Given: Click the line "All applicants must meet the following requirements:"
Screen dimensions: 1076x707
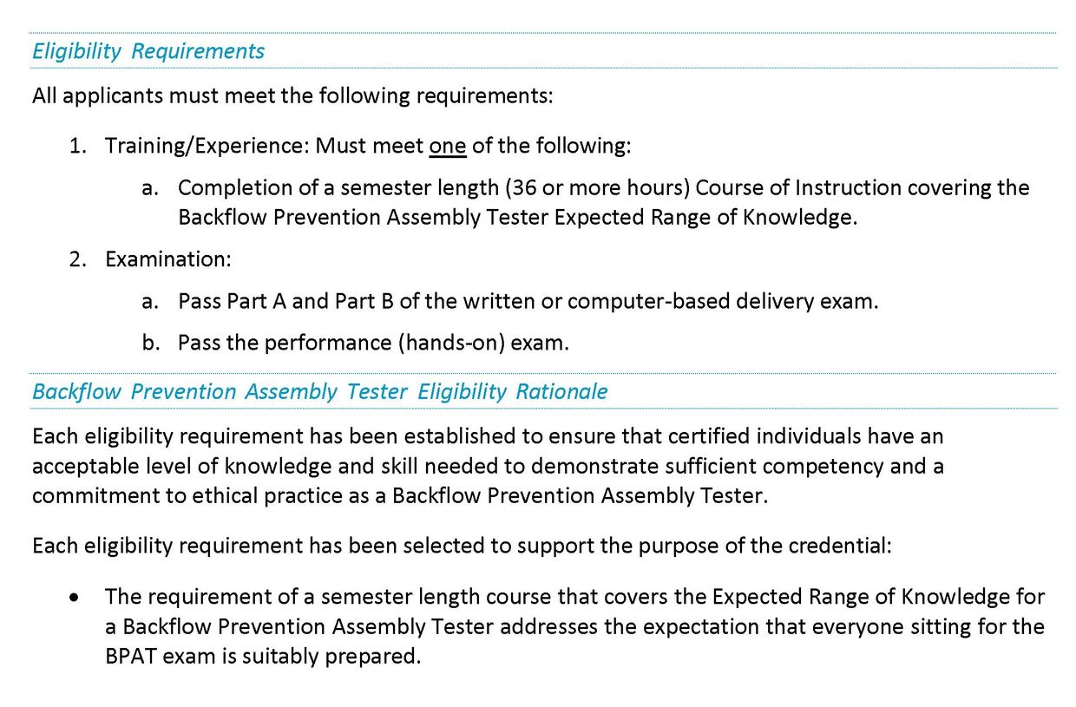Looking at the screenshot, I should pyautogui.click(x=292, y=95).
